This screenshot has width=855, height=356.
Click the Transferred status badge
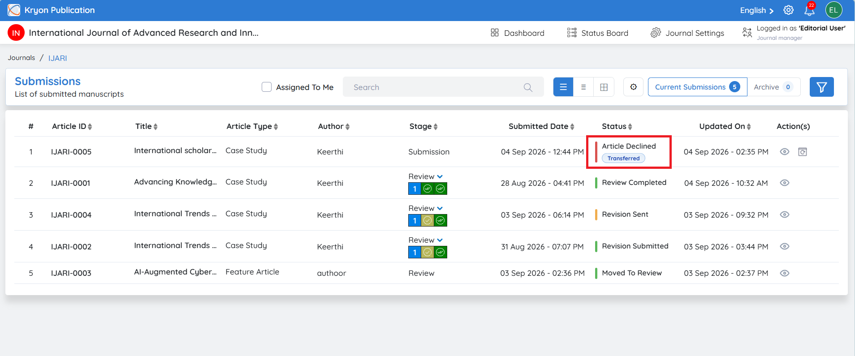623,158
